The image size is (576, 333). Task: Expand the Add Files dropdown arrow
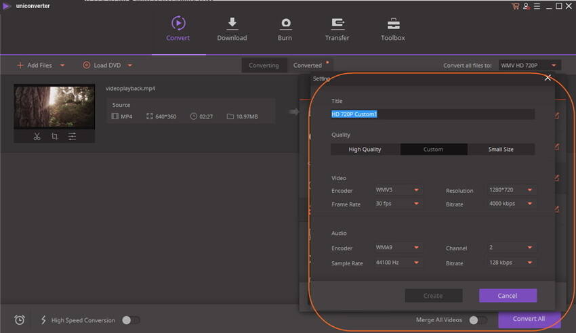pos(62,65)
